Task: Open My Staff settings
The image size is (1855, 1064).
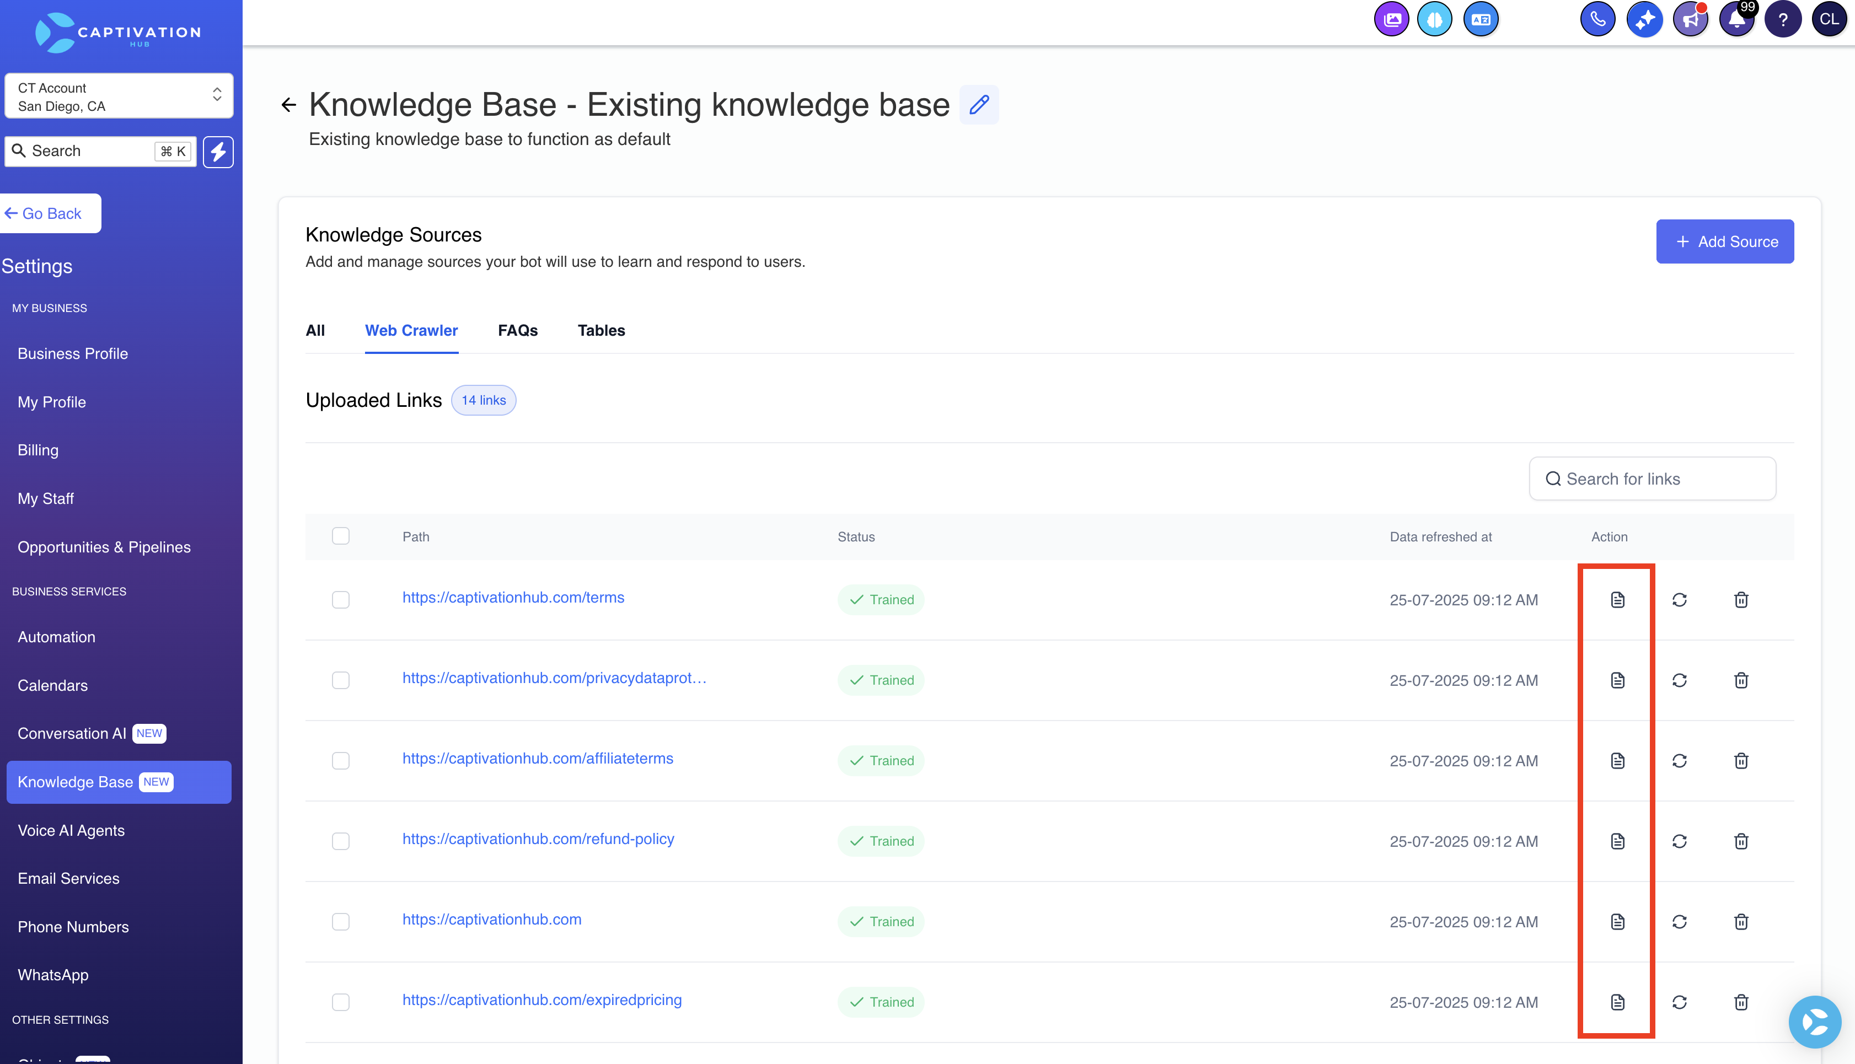Action: 46,498
